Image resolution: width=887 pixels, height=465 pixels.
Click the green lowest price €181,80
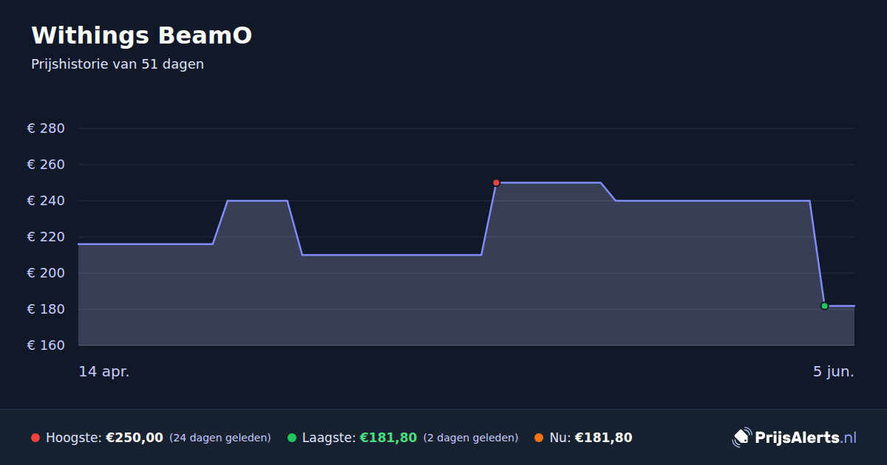pyautogui.click(x=388, y=438)
